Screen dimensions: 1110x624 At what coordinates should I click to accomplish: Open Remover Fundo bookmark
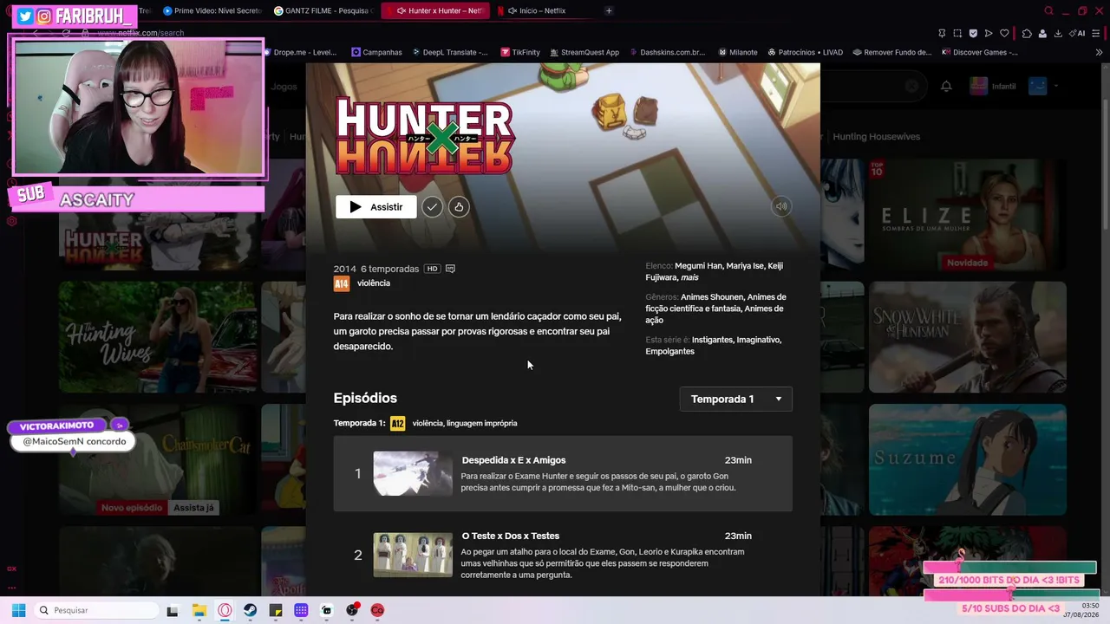[892, 52]
